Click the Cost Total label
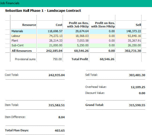Viewport: 152px width, 135px height. [x=12, y=75]
